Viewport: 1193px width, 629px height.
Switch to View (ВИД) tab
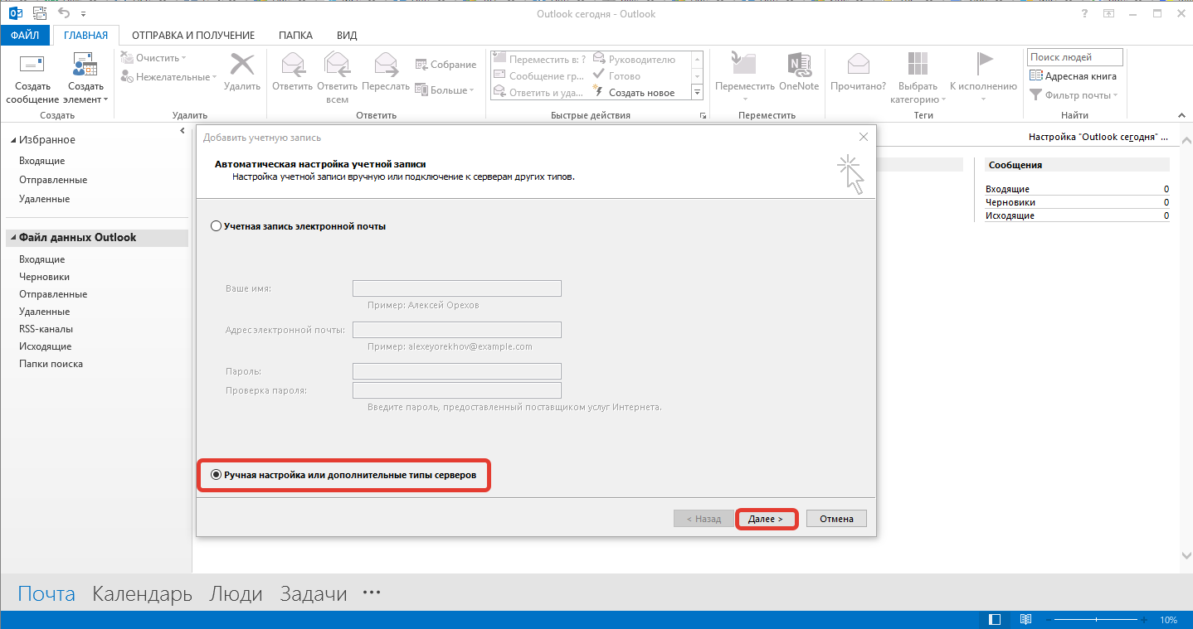347,36
